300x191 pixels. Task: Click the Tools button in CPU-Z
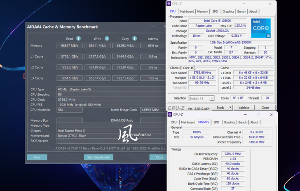pos(220,108)
